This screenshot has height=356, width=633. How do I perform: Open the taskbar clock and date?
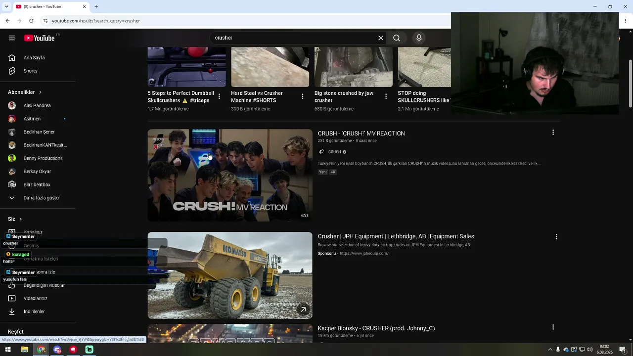point(604,350)
